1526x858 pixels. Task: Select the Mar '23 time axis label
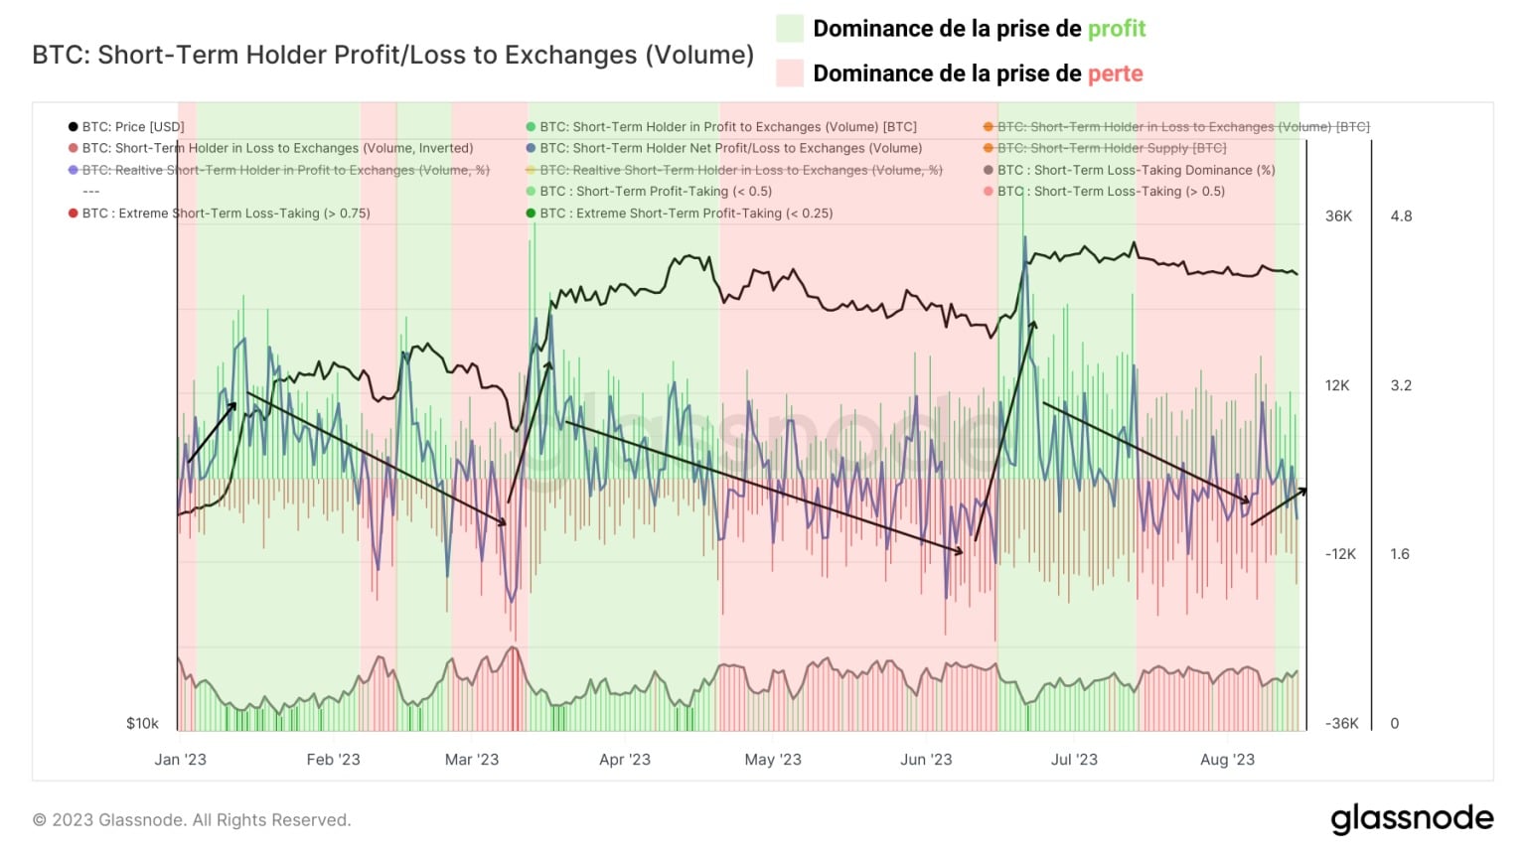[472, 760]
